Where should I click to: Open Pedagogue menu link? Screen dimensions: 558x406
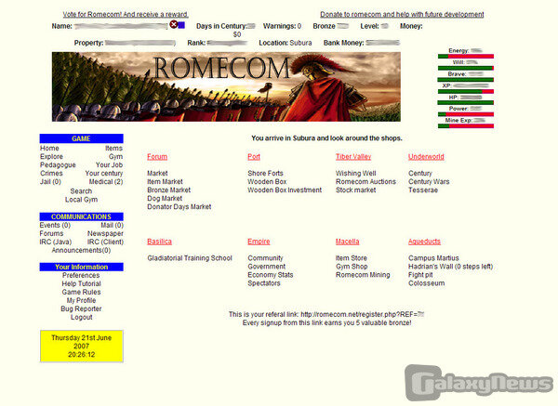[58, 165]
